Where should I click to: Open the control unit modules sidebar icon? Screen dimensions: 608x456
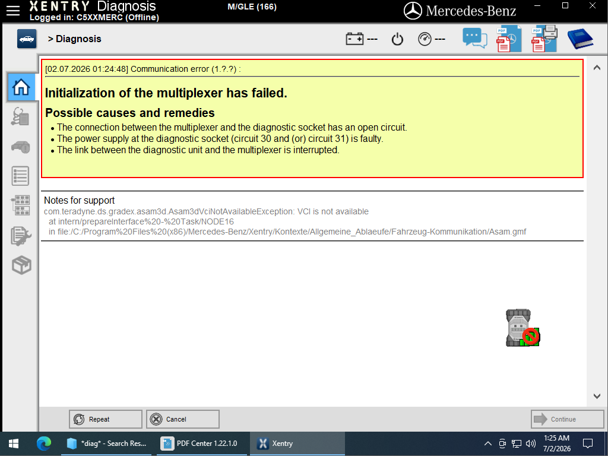(x=21, y=205)
